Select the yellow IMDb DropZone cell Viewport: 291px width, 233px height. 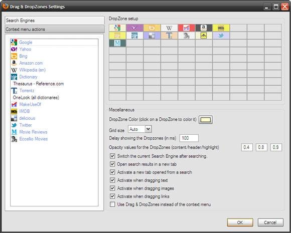click(221, 28)
